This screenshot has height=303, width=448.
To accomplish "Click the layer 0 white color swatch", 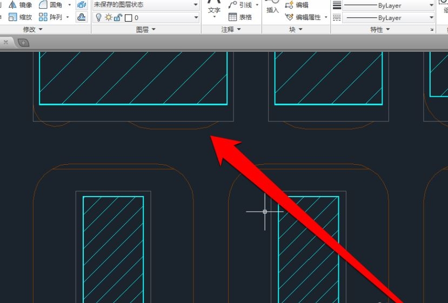I will (129, 18).
